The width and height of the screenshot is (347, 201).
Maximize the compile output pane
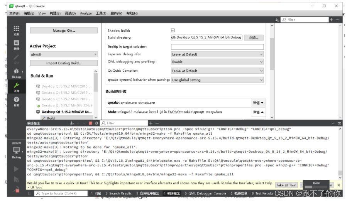pyautogui.click(x=339, y=123)
